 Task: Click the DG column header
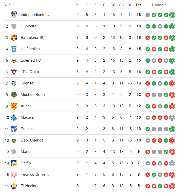point(130,5)
